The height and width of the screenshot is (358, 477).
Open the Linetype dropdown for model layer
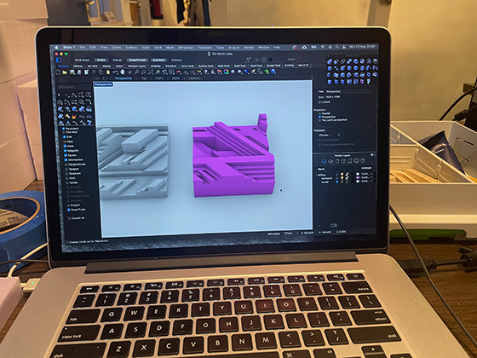click(366, 182)
